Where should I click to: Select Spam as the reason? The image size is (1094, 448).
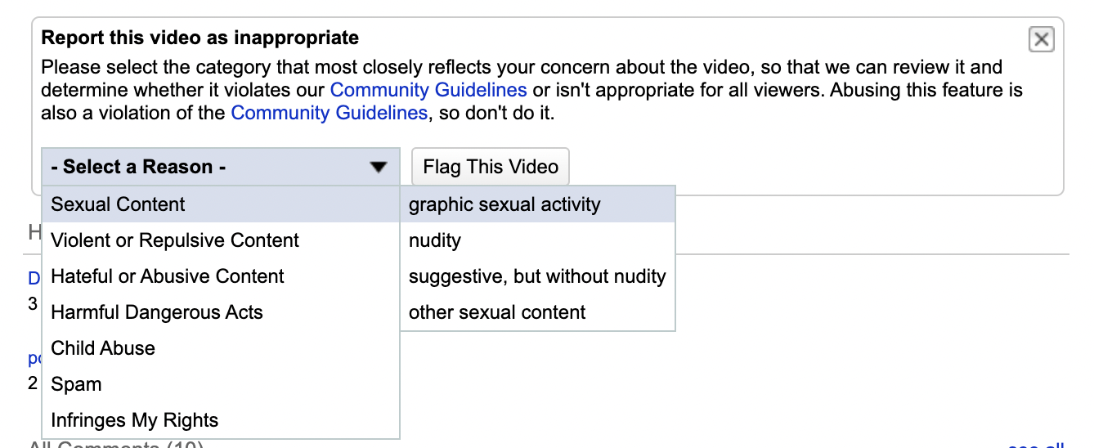(x=77, y=384)
